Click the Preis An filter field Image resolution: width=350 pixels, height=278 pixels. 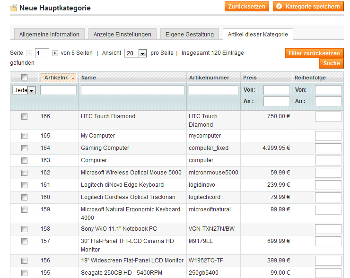[277, 101]
